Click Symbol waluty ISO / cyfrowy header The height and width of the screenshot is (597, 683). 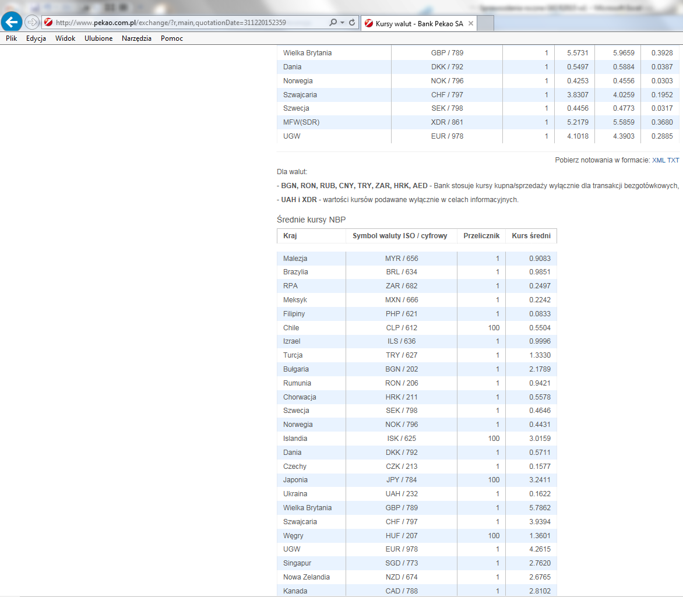(400, 235)
